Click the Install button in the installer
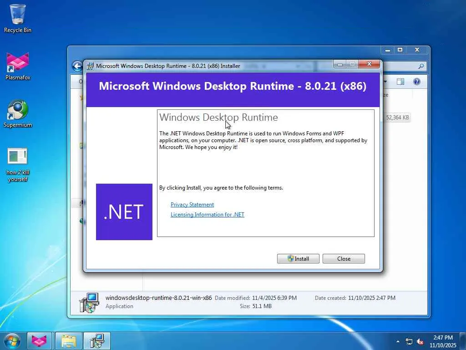The width and height of the screenshot is (466, 350). coord(298,259)
